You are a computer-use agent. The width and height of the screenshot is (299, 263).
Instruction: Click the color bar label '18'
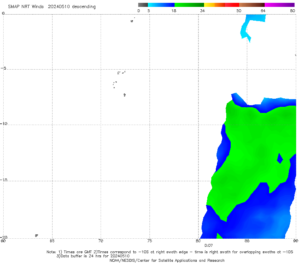tap(174, 11)
